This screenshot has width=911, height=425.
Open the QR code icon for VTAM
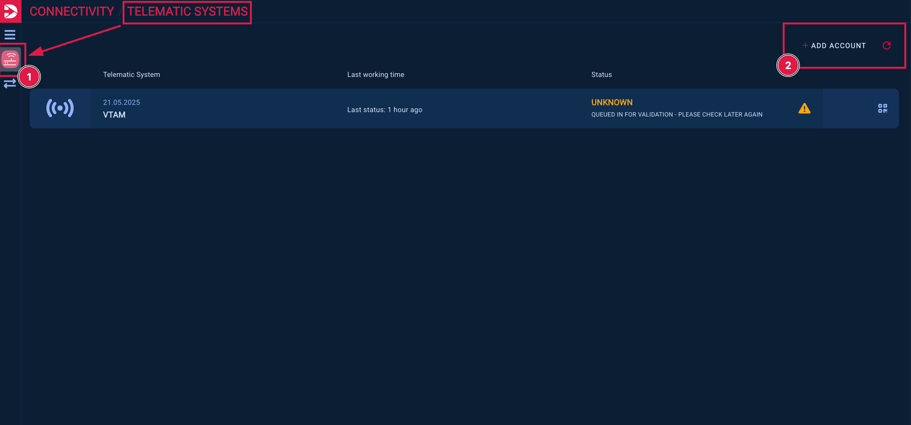pos(882,109)
